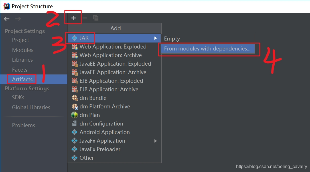Select JavaEE Application: Archive entry
The height and width of the screenshot is (172, 310).
click(x=114, y=72)
